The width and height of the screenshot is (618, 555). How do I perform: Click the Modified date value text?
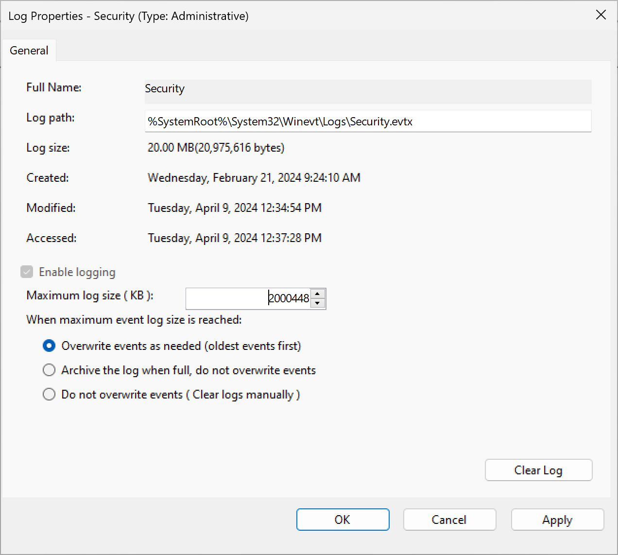click(234, 208)
